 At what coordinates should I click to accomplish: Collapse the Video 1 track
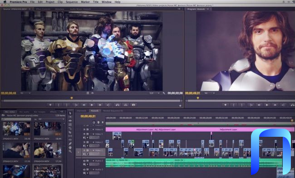pyautogui.click(x=93, y=150)
